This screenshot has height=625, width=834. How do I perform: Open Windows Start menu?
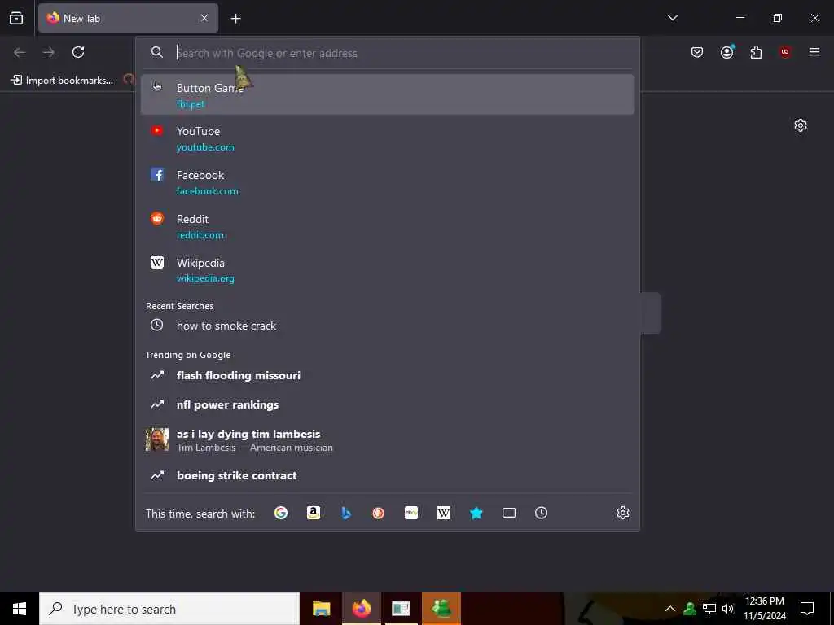[20, 609]
